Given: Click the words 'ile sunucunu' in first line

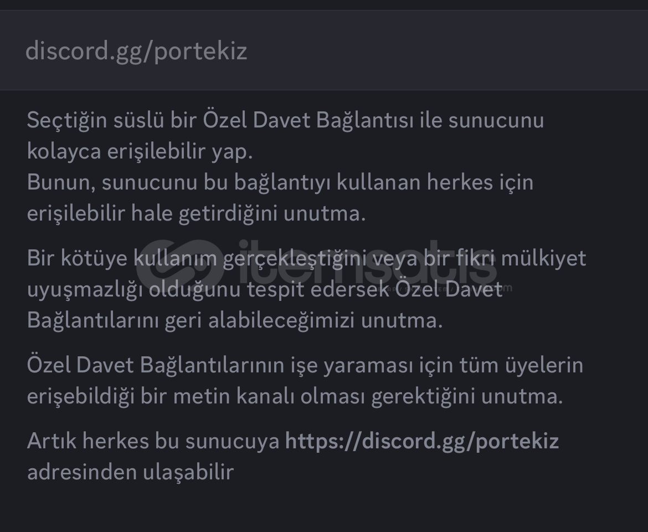Looking at the screenshot, I should point(481,120).
